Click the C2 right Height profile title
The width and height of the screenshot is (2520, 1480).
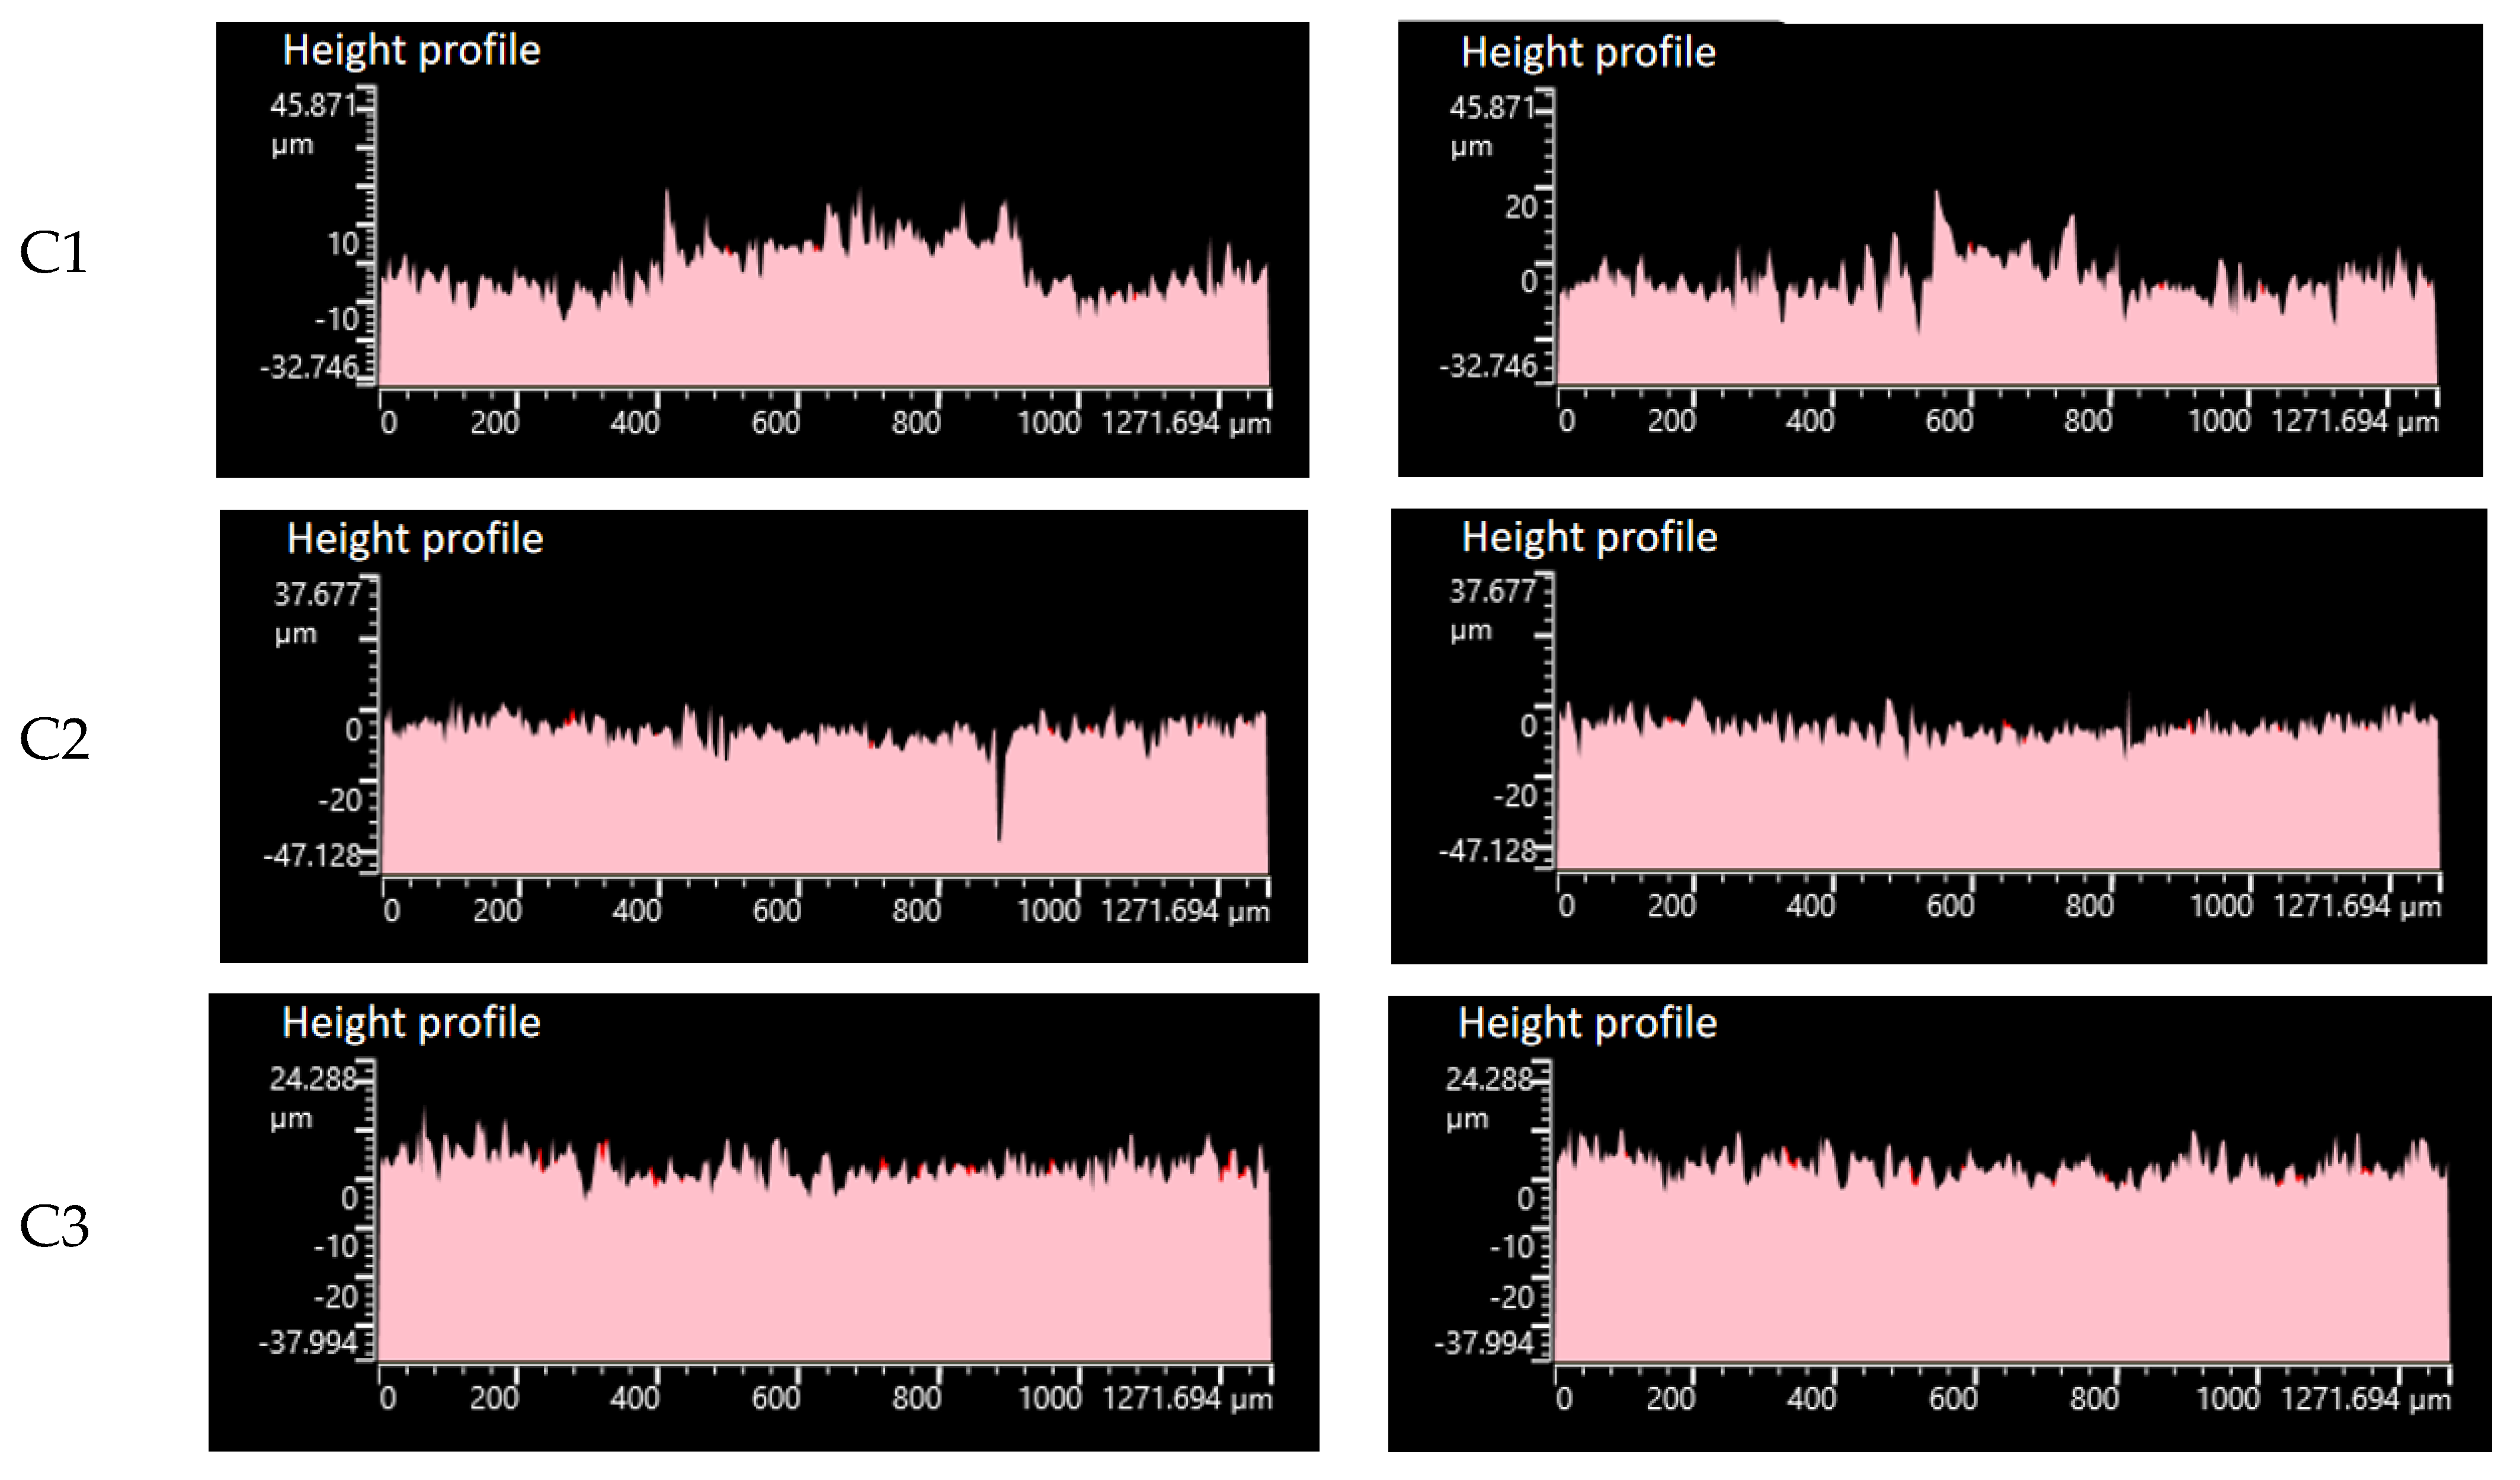pos(1589,538)
